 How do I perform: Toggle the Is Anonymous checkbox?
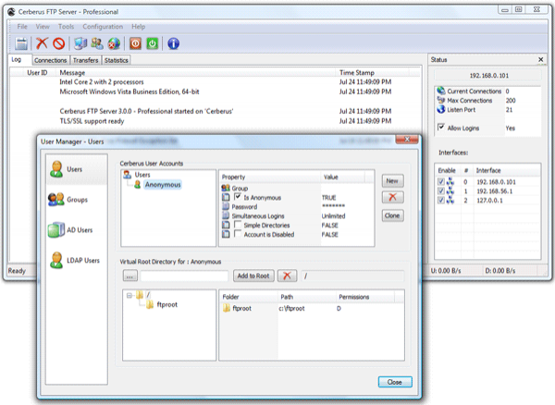238,197
